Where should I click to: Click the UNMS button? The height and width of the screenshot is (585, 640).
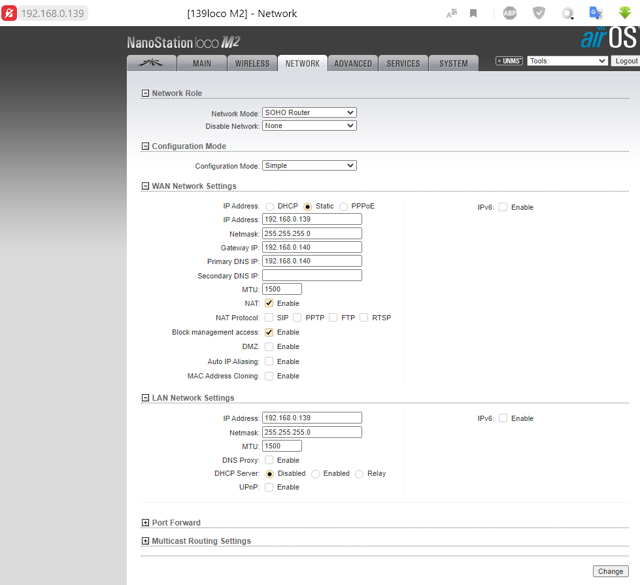pos(509,61)
